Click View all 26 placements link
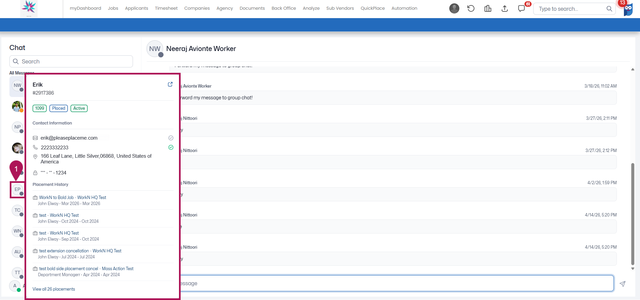The image size is (640, 300). (x=54, y=289)
